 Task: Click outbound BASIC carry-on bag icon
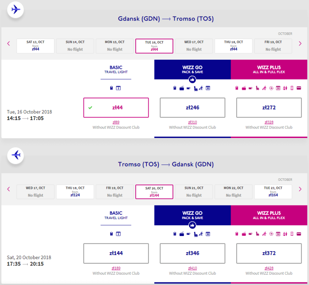point(111,88)
